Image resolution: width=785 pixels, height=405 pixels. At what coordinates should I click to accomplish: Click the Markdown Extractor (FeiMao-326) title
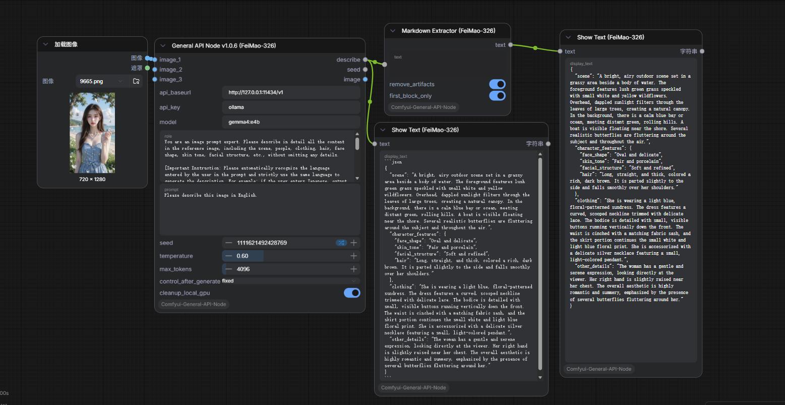click(x=448, y=31)
